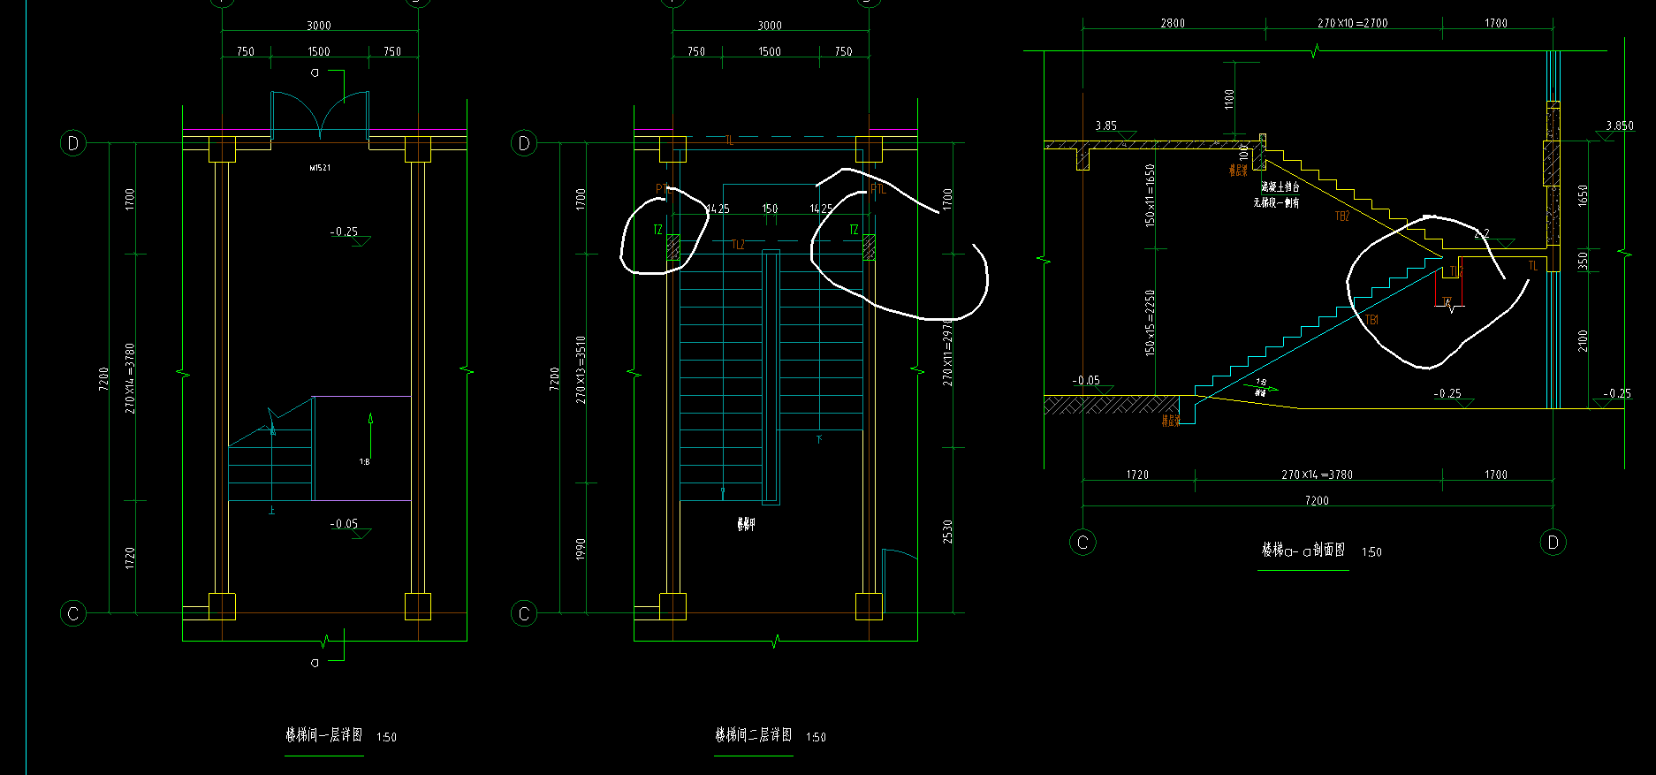The image size is (1656, 775).
Task: Select the 2800 dimension above section
Action: click(1173, 23)
